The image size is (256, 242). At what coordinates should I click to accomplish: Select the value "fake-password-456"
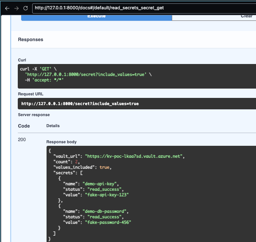click(108, 223)
